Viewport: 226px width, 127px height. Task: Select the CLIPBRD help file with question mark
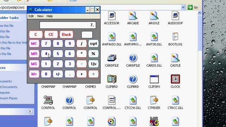(133, 79)
